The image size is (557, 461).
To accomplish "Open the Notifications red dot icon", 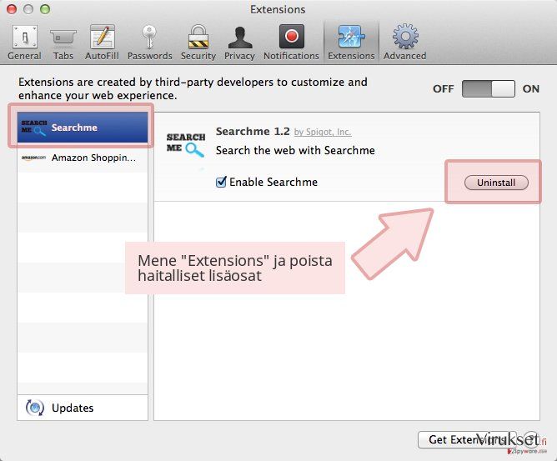I will click(x=292, y=36).
